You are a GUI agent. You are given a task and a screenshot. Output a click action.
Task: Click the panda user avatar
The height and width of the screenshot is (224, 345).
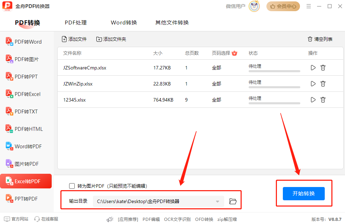(x=254, y=6)
